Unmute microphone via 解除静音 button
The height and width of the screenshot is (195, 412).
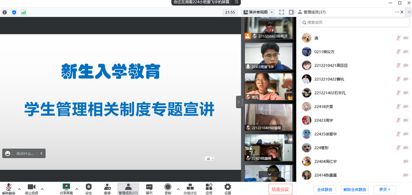pyautogui.click(x=9, y=189)
